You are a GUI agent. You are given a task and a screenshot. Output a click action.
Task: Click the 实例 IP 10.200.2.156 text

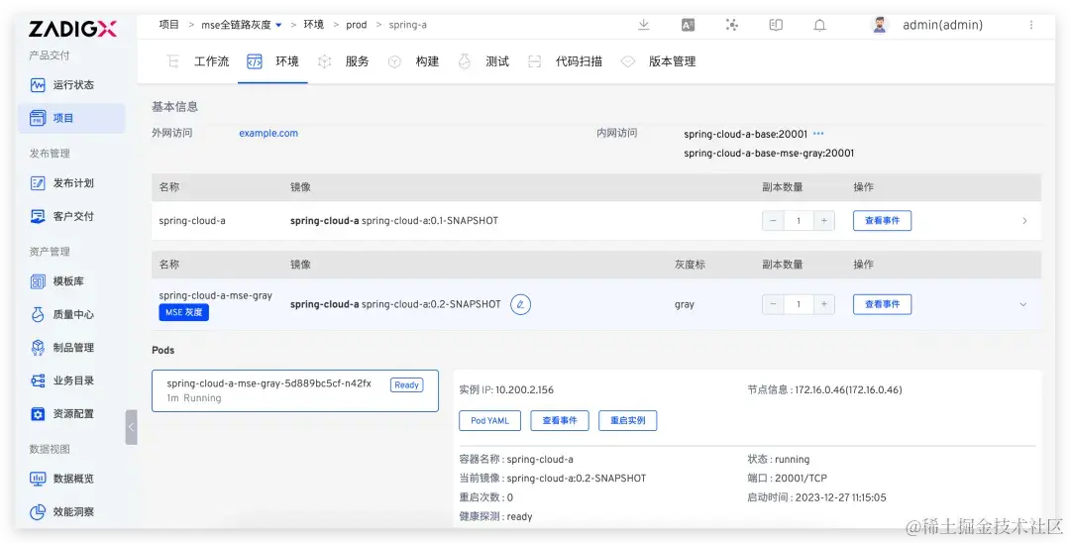pos(506,390)
